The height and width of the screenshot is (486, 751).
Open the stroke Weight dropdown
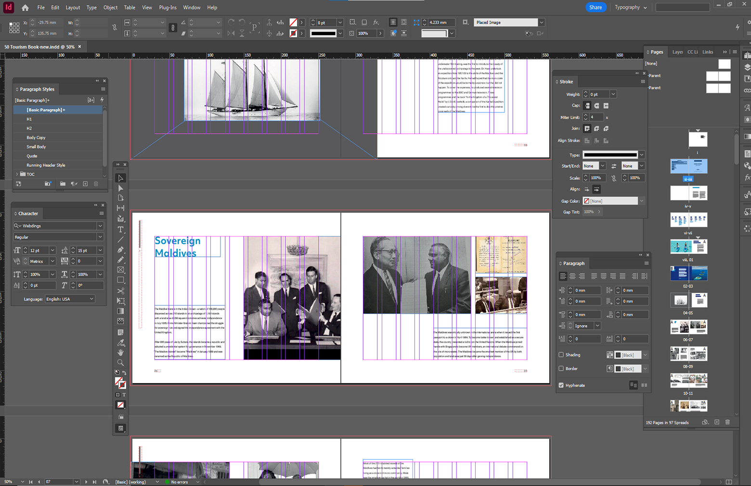pyautogui.click(x=613, y=94)
